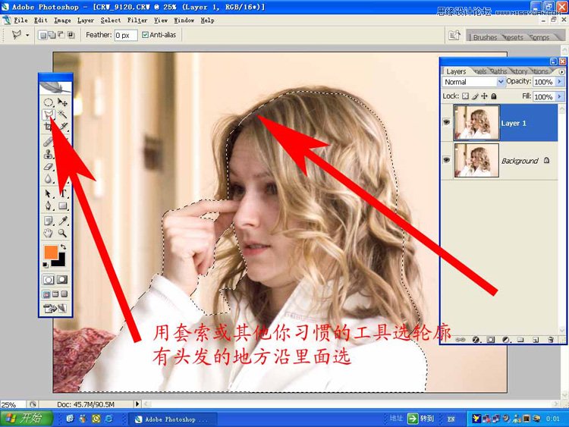
Task: Open the View menu
Action: click(160, 20)
